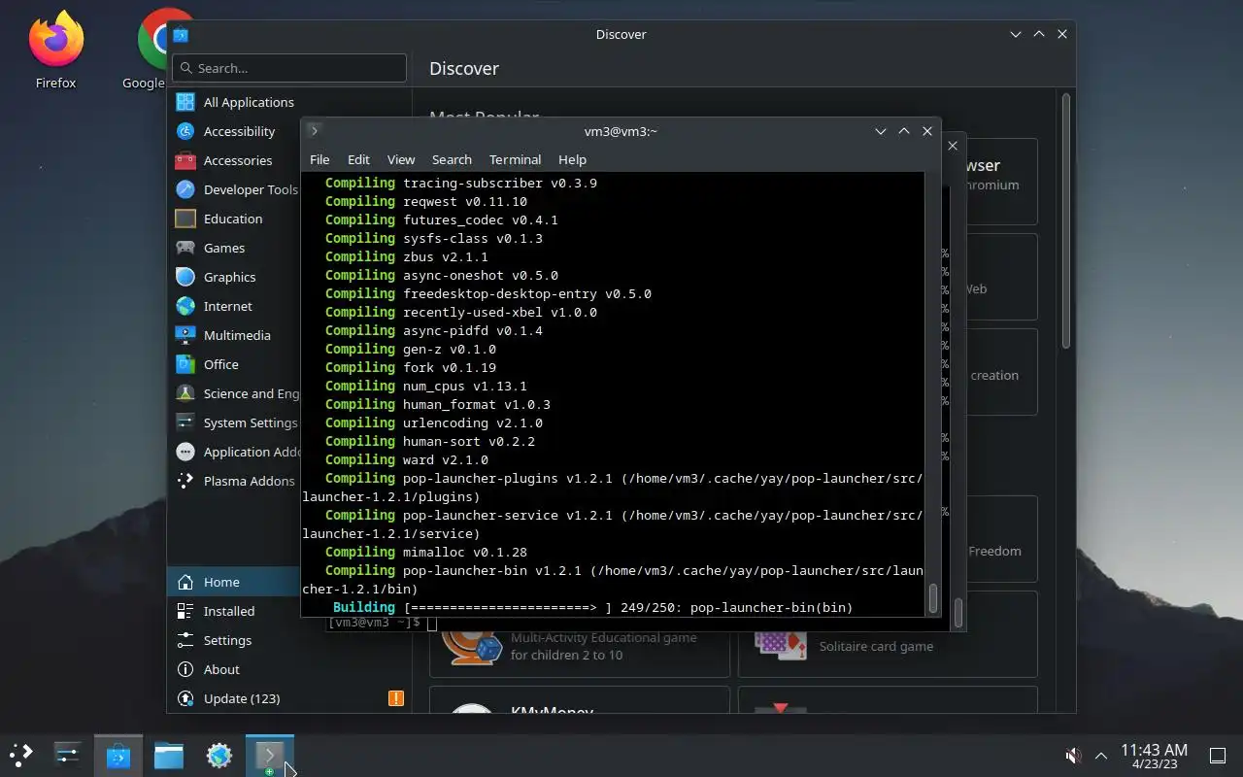Viewport: 1243px width, 777px height.
Task: Click the Discover search field
Action: click(289, 68)
